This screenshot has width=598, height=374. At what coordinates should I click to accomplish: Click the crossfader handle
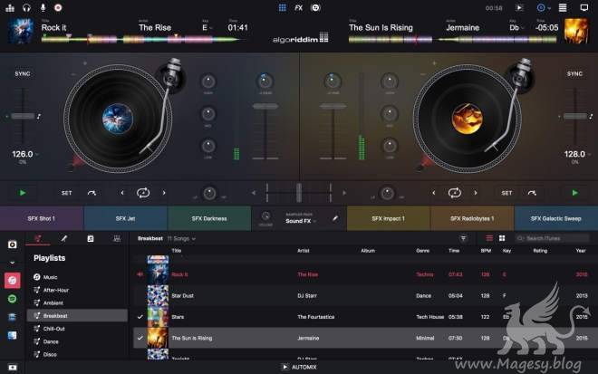coord(299,193)
